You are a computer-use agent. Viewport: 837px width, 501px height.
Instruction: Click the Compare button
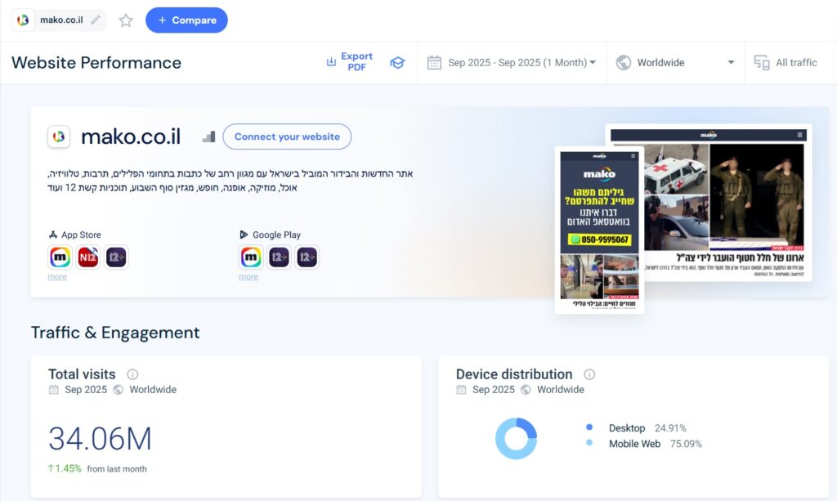tap(186, 20)
